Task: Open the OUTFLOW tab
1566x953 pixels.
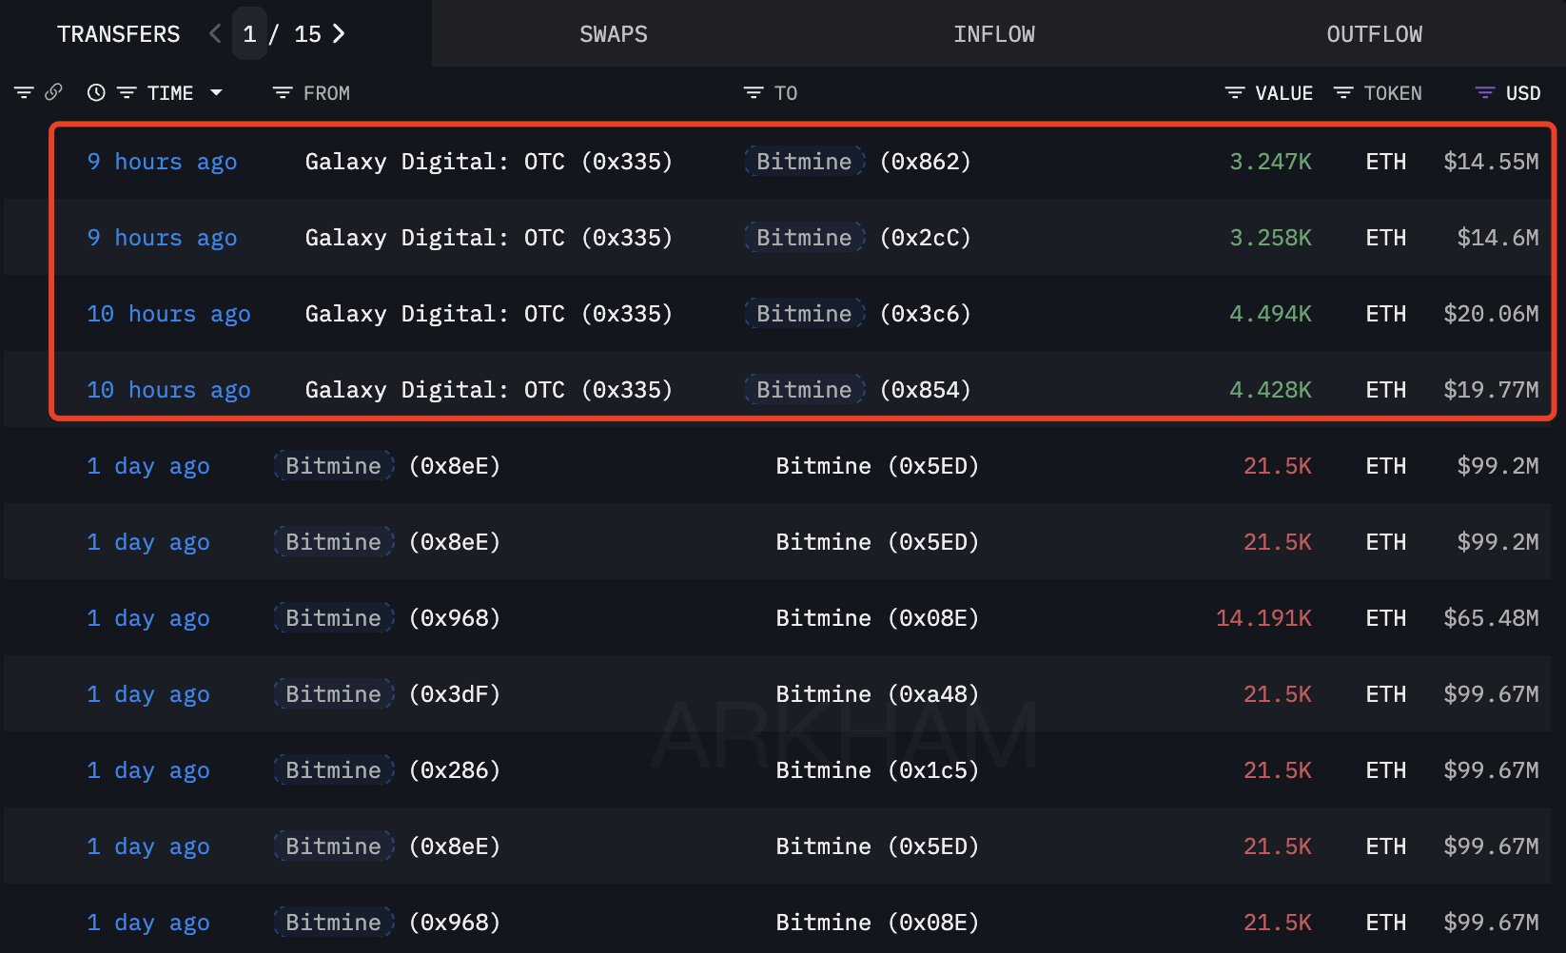Action: 1374,34
